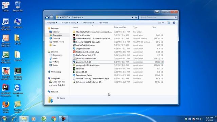217x122 pixels.
Task: Click the New folder button
Action: 103,23
